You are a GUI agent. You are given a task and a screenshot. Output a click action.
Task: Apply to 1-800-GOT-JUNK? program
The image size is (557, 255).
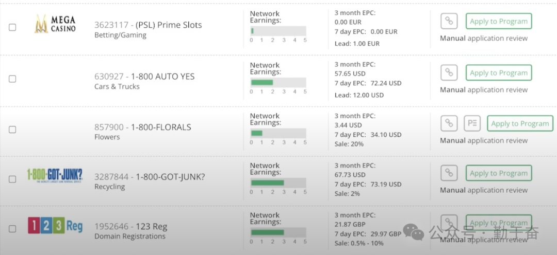(498, 173)
